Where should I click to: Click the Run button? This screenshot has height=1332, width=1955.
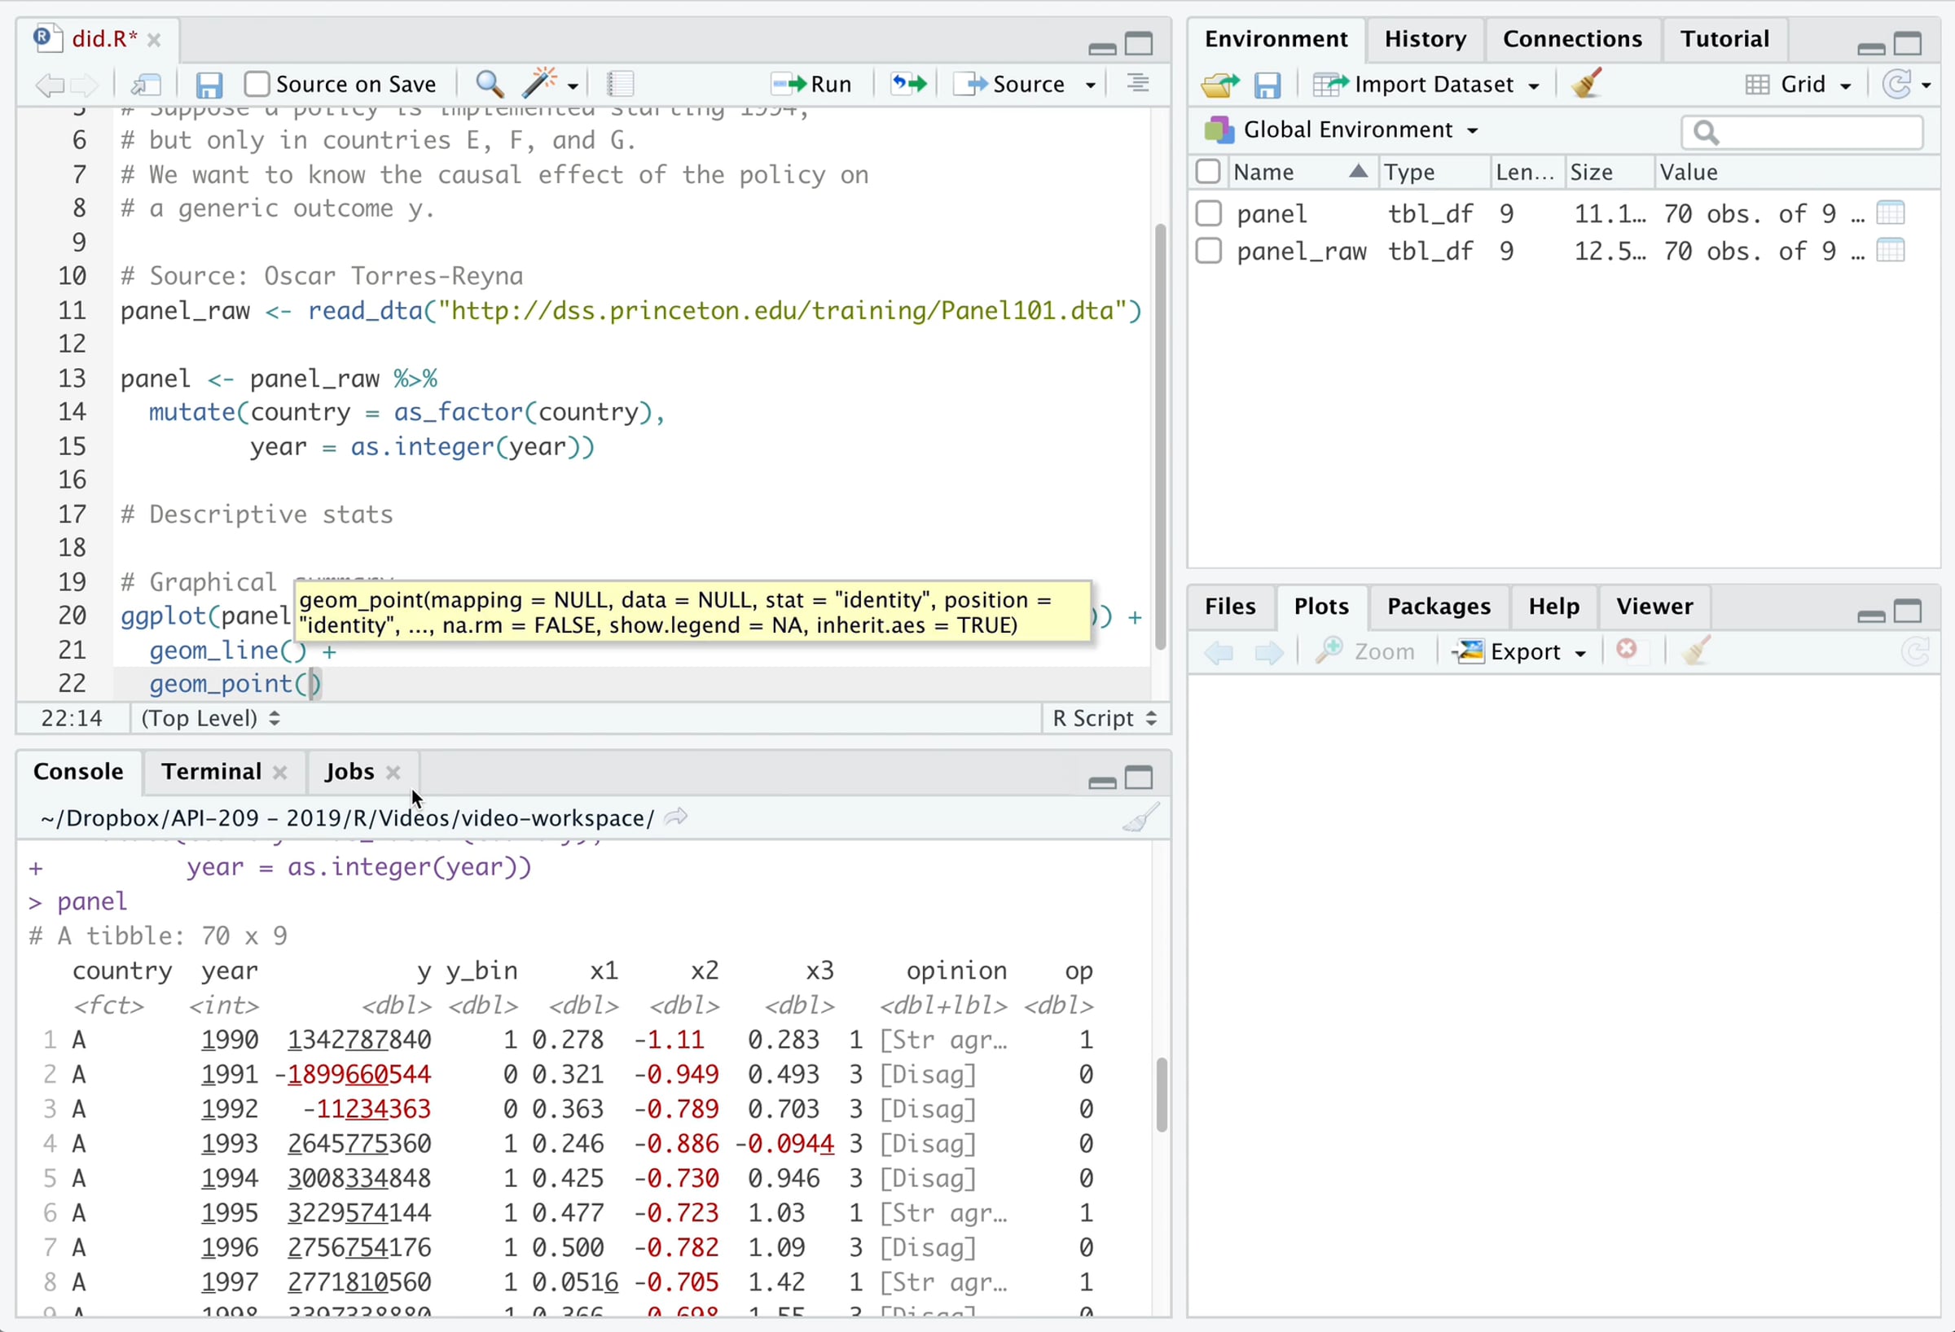813,84
